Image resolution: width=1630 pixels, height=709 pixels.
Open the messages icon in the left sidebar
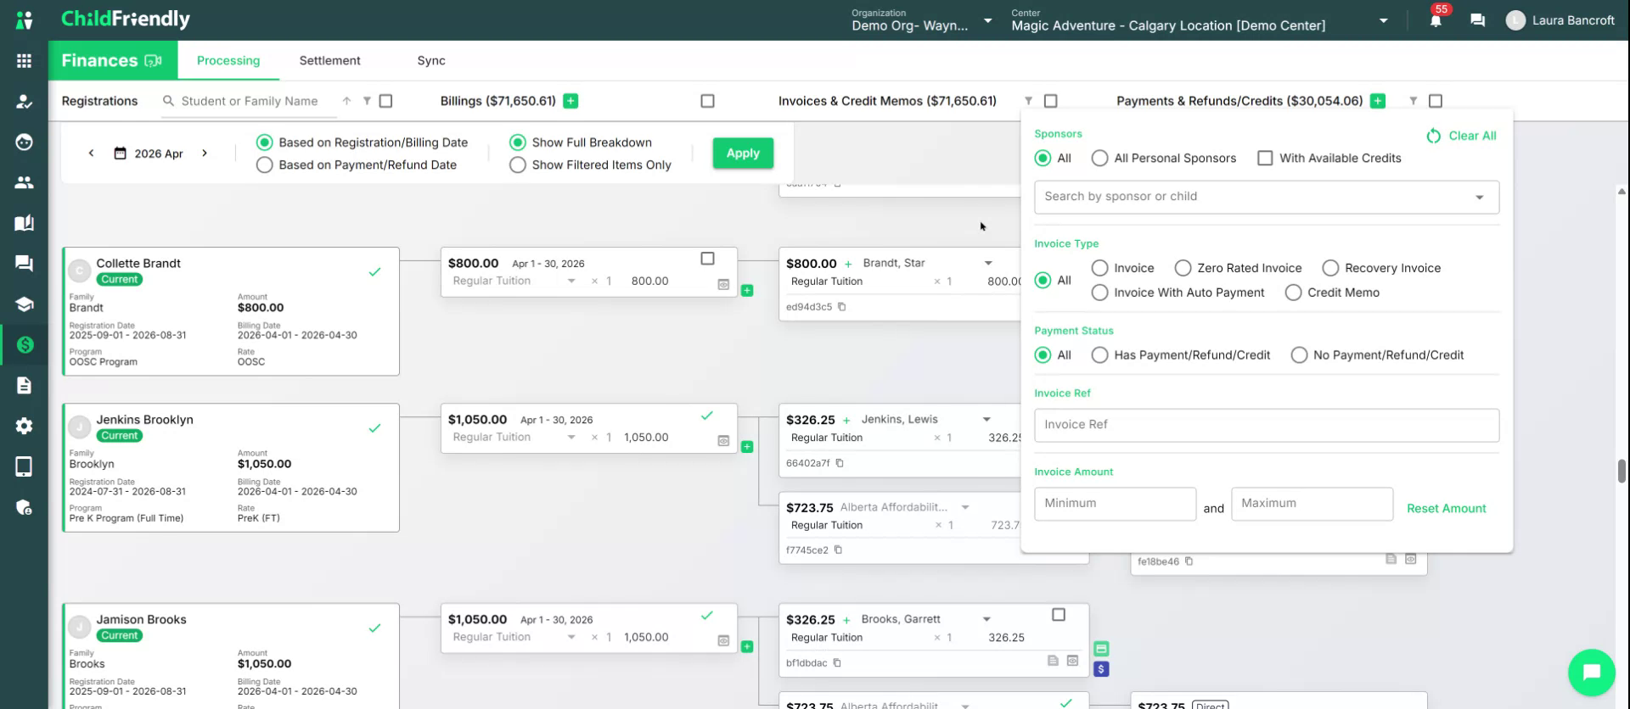pyautogui.click(x=24, y=264)
